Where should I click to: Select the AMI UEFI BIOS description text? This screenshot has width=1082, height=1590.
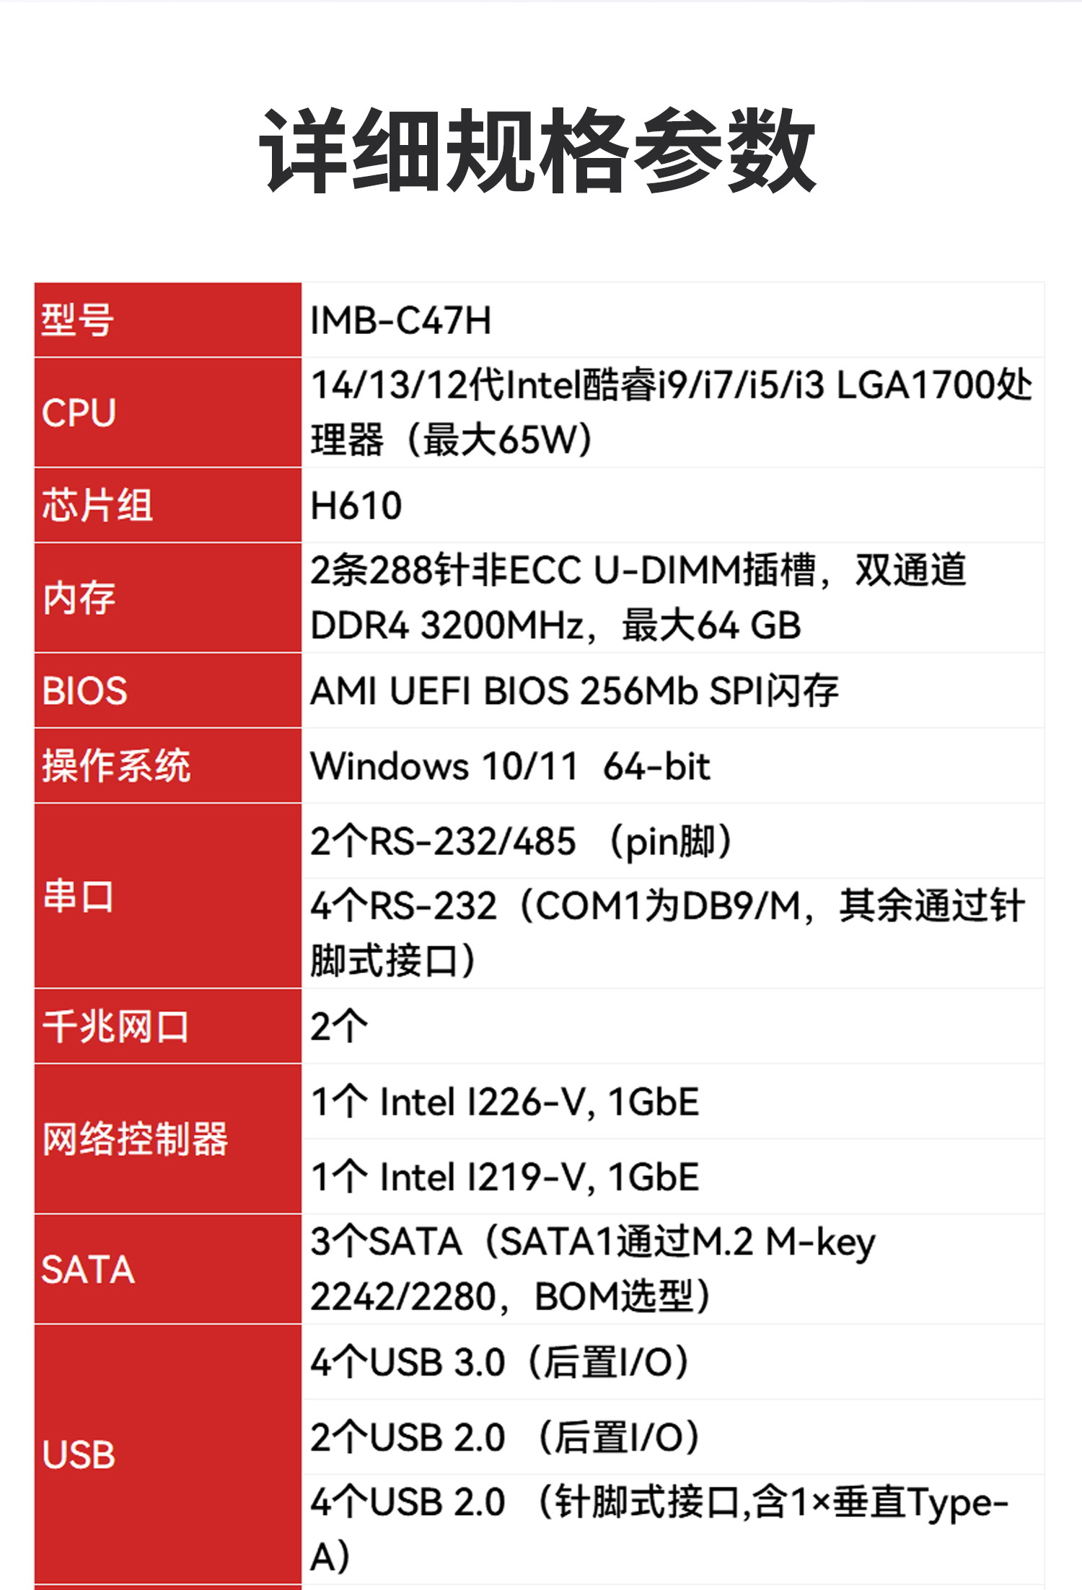tap(574, 691)
